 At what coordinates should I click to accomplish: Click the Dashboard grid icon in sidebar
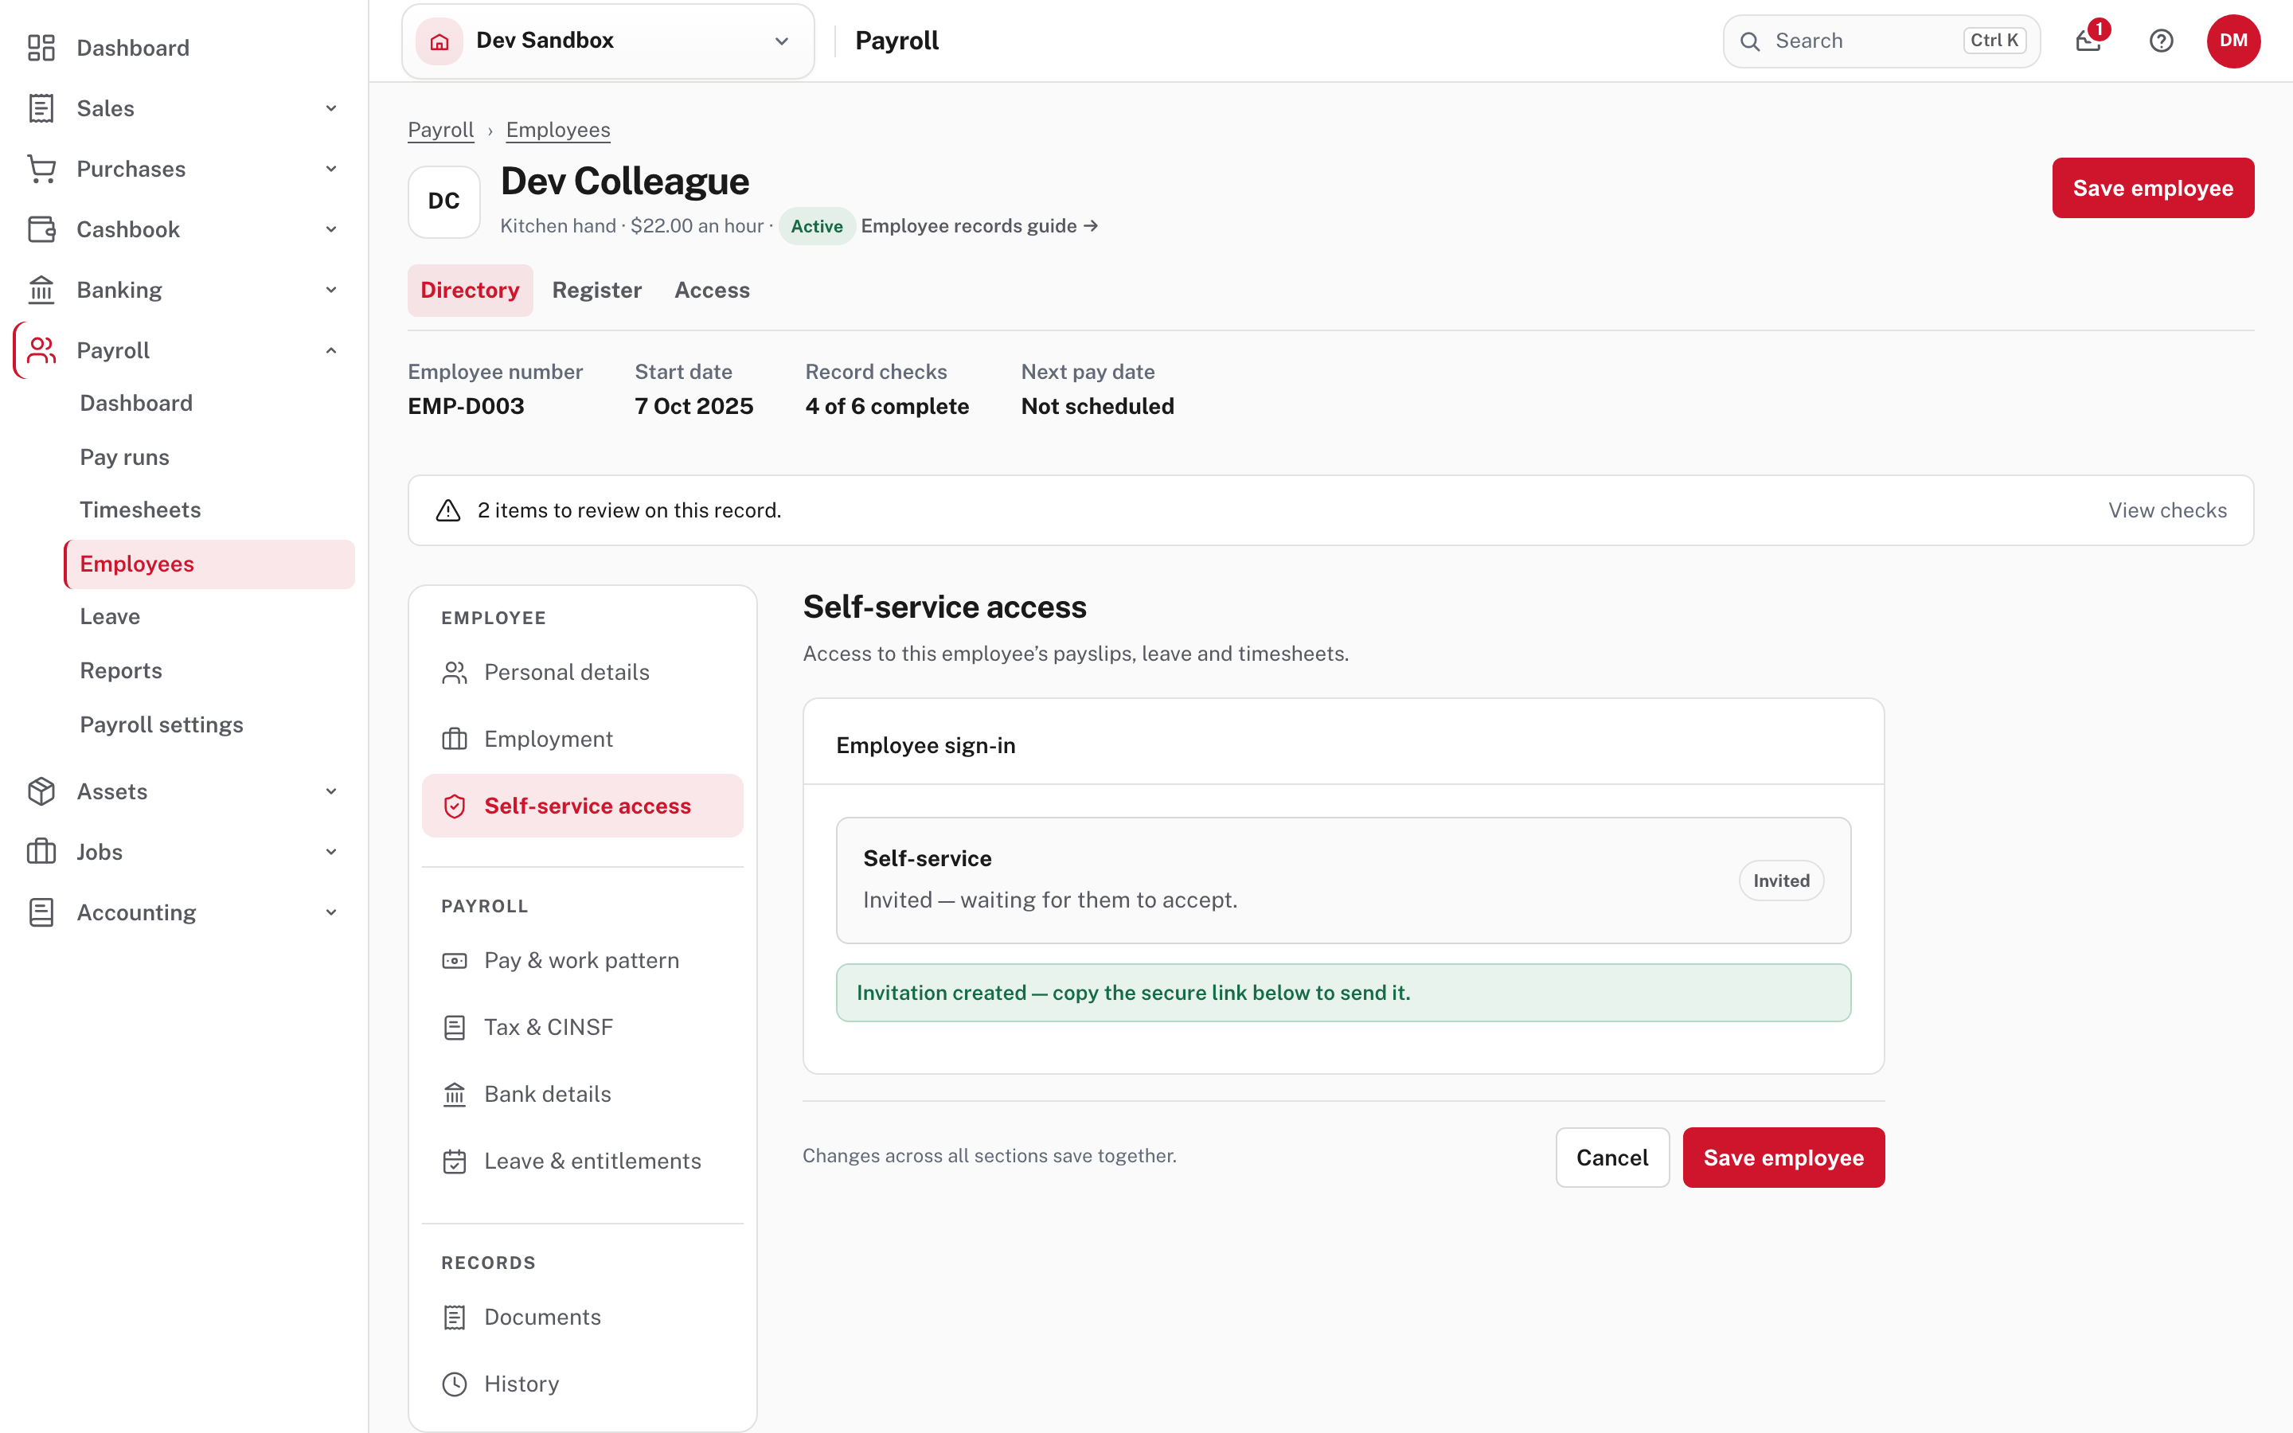pos(41,48)
